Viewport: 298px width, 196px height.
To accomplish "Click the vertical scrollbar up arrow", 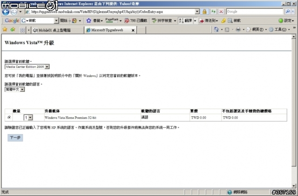I will [x=294, y=37].
